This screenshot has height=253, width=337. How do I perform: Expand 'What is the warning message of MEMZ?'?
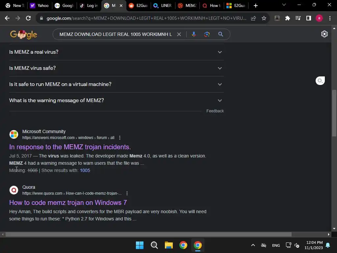(x=117, y=100)
